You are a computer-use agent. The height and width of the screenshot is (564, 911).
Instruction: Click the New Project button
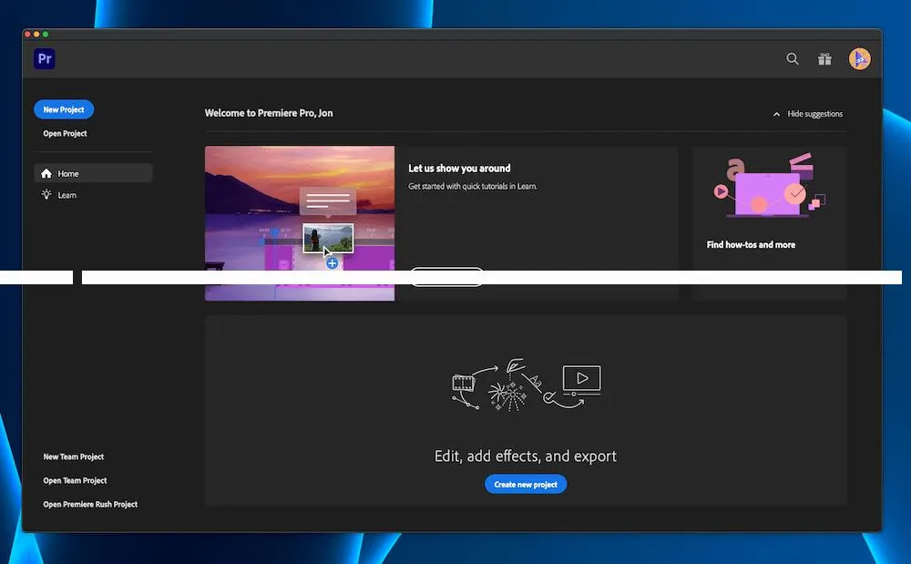point(64,109)
